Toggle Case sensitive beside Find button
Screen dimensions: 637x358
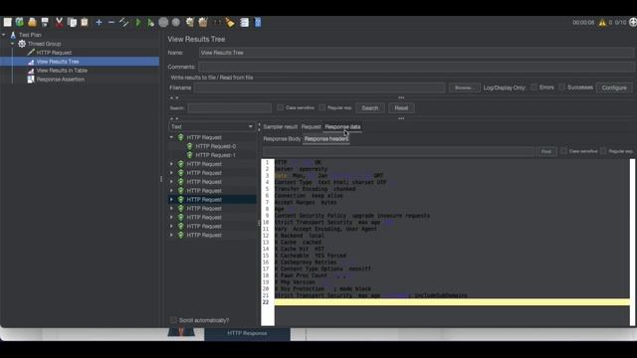coord(563,151)
